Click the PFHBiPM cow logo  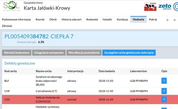(x=150, y=6)
